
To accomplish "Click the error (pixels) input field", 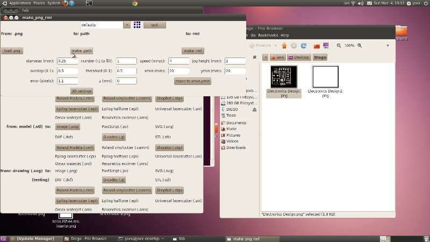I will point(67,81).
